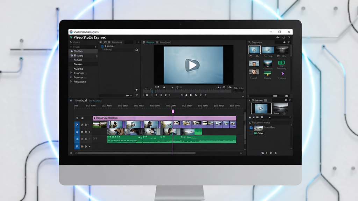The image size is (358, 201).
Task: Click the round record dot in the bottom right transport
Action: (263, 153)
